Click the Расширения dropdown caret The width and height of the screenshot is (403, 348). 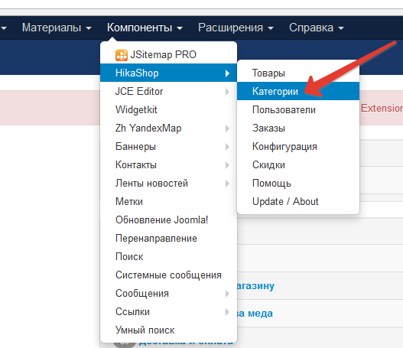(x=271, y=28)
